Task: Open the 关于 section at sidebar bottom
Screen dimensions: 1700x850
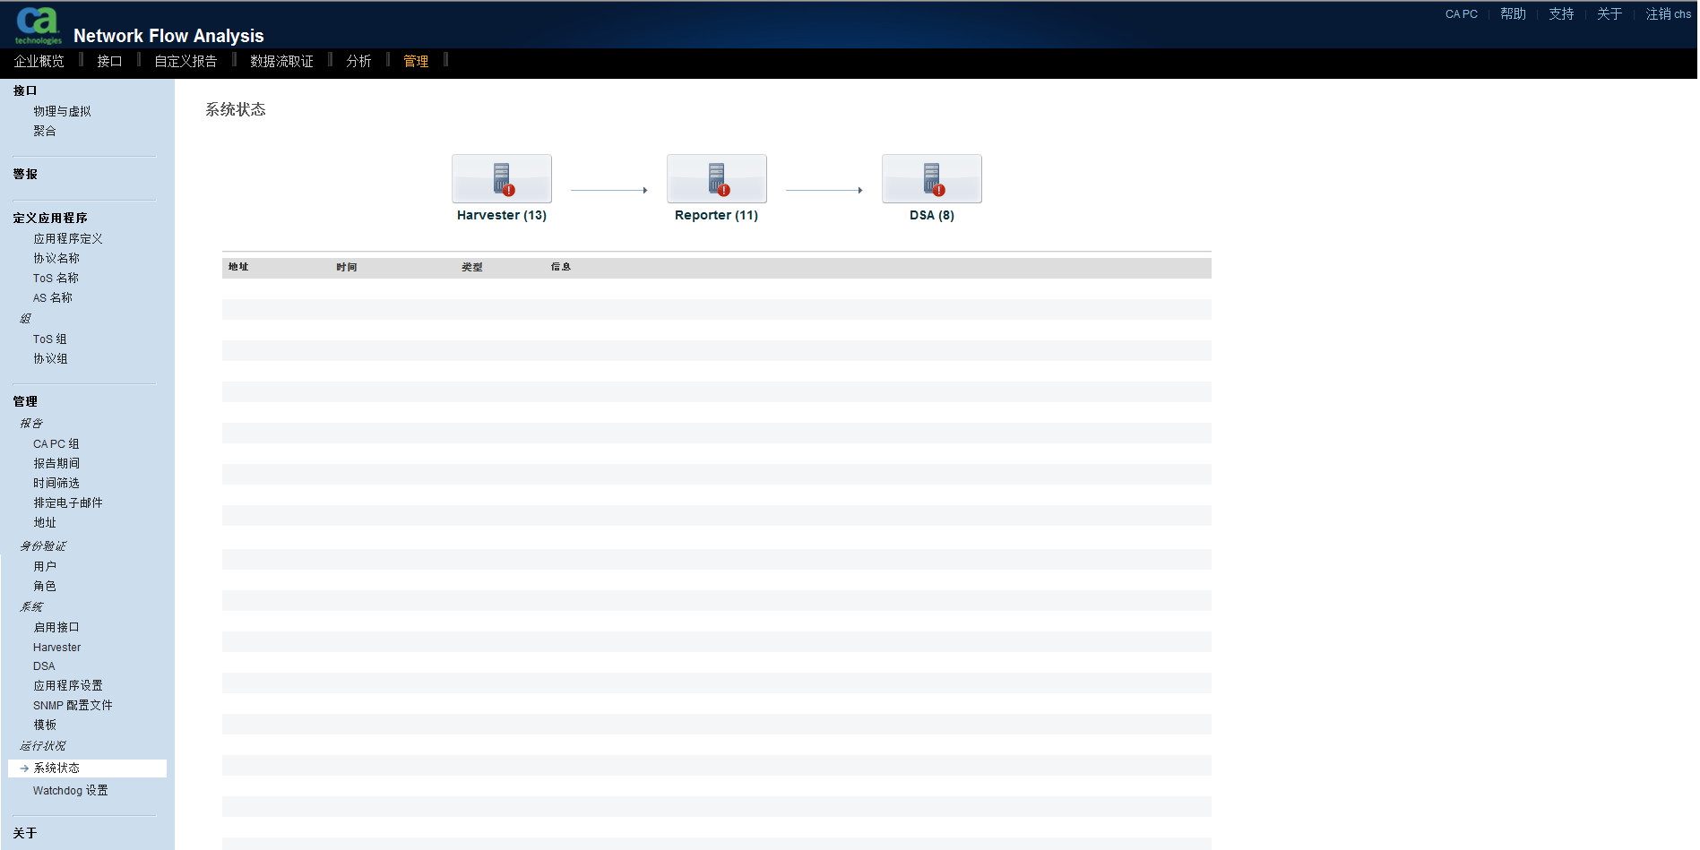Action: click(x=25, y=833)
